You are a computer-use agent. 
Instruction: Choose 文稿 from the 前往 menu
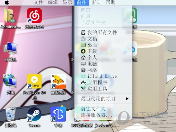point(103,39)
